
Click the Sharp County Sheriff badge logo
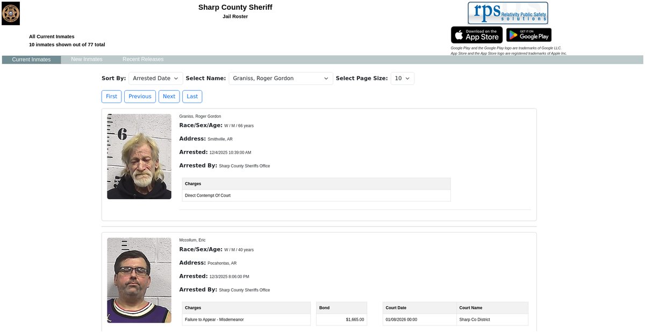click(x=11, y=13)
